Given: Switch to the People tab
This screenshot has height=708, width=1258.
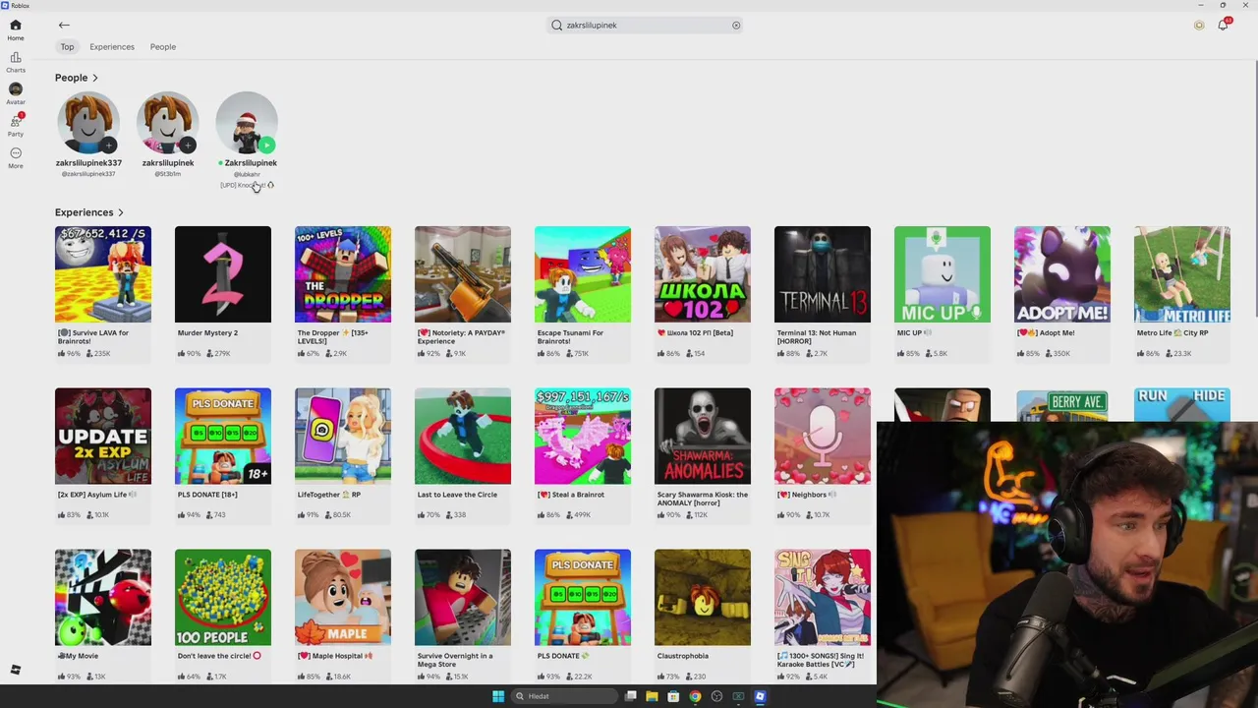Looking at the screenshot, I should pyautogui.click(x=163, y=47).
